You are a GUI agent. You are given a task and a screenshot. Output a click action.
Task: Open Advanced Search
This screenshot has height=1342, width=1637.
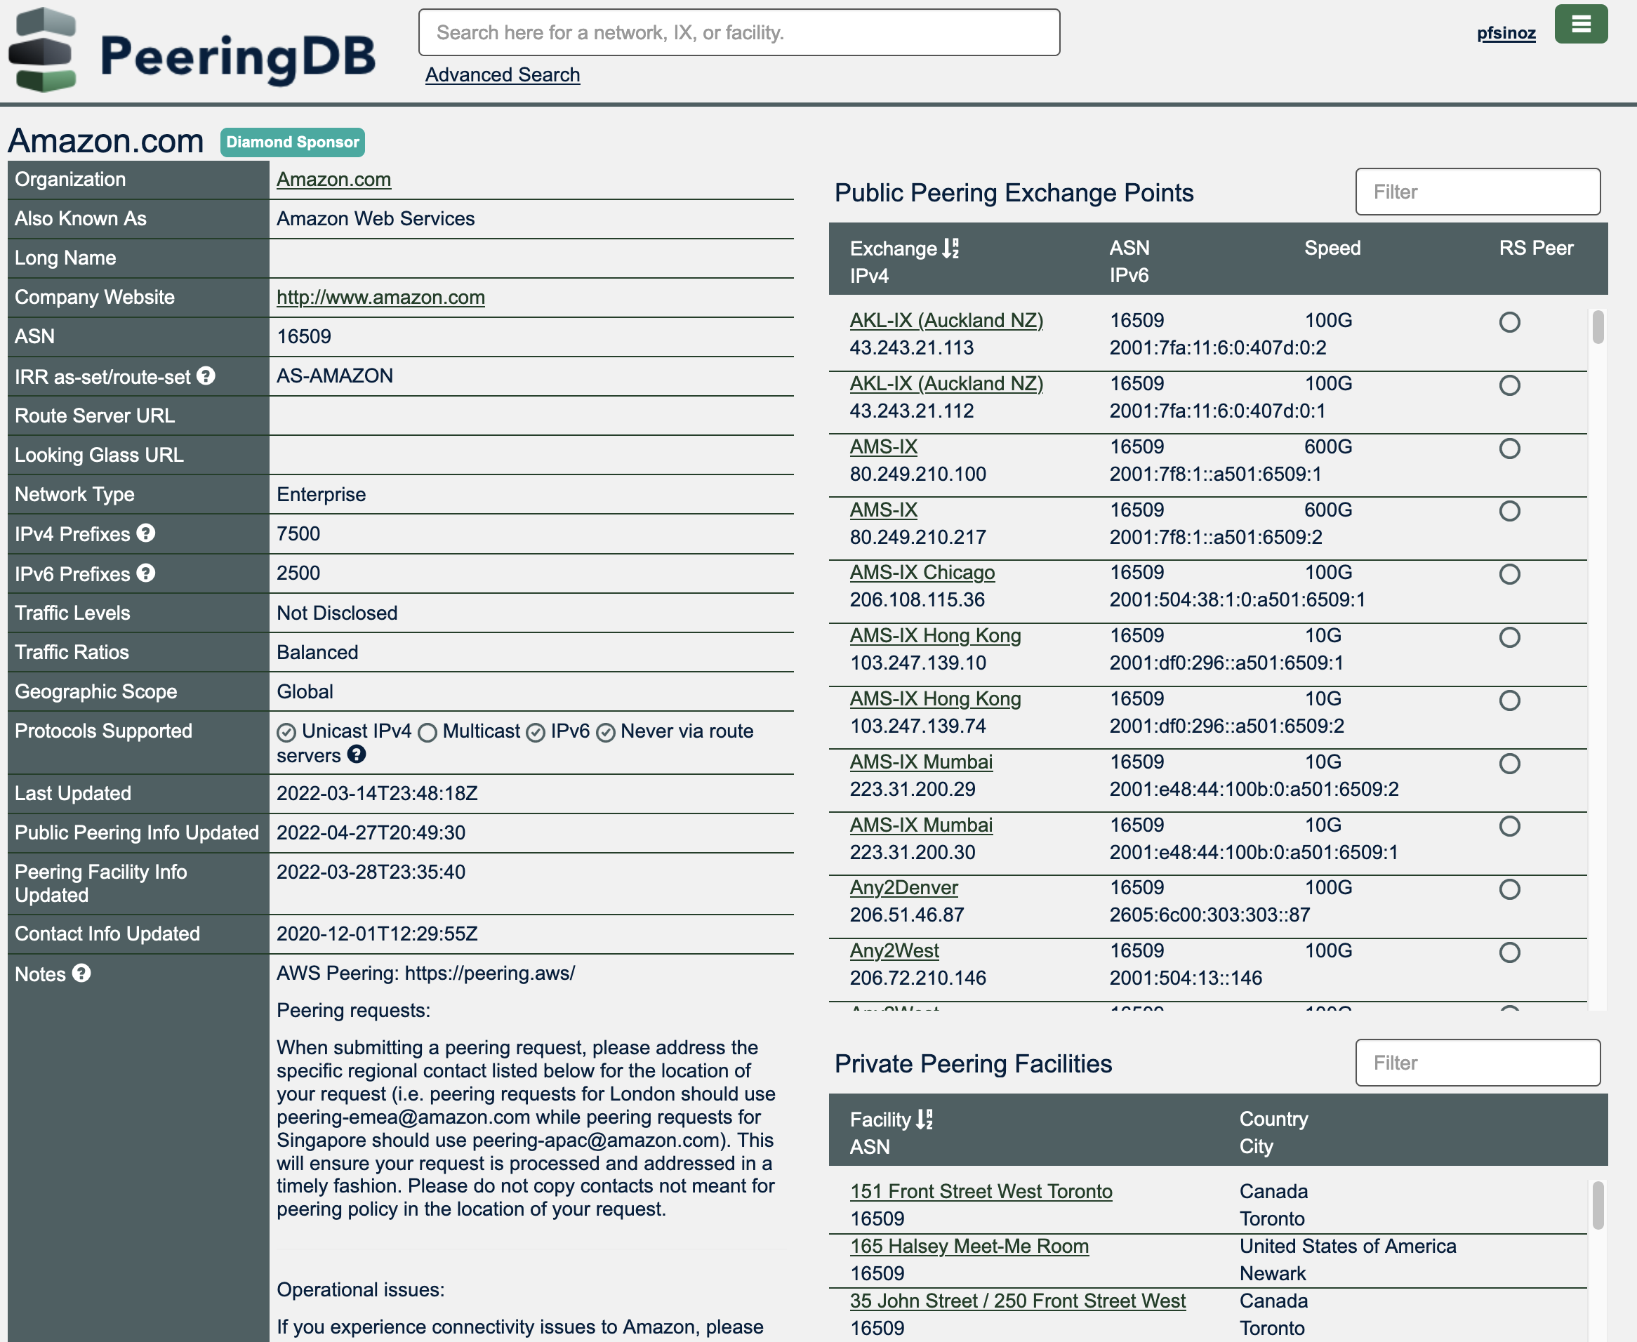[x=502, y=75]
